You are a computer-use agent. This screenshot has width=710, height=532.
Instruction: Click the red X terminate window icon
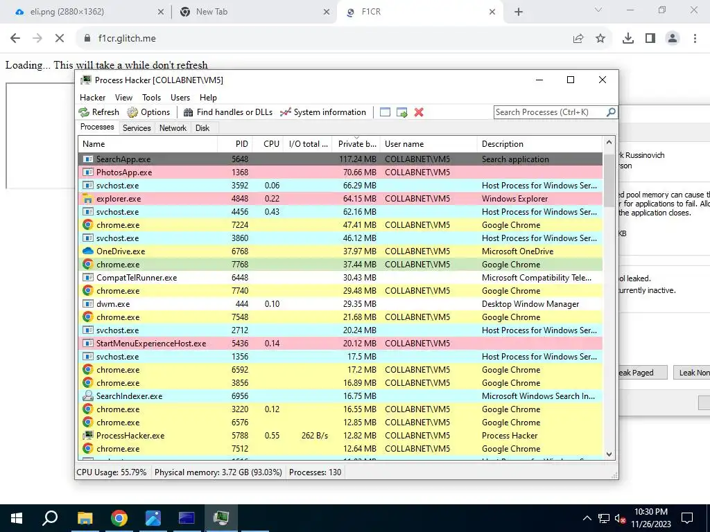[419, 112]
